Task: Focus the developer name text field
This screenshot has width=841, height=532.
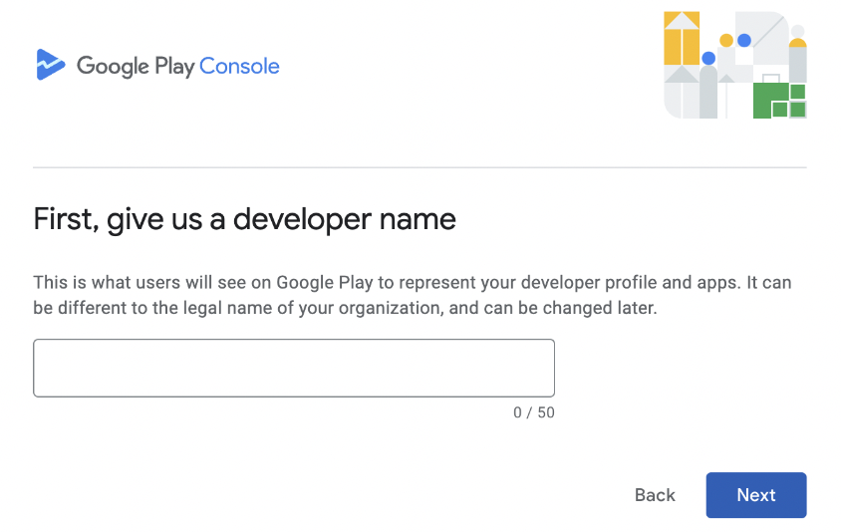Action: (294, 368)
